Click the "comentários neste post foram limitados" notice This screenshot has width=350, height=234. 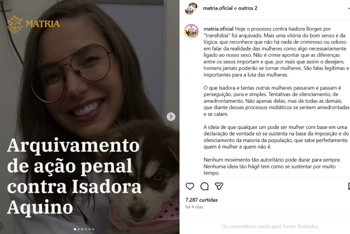[270, 227]
